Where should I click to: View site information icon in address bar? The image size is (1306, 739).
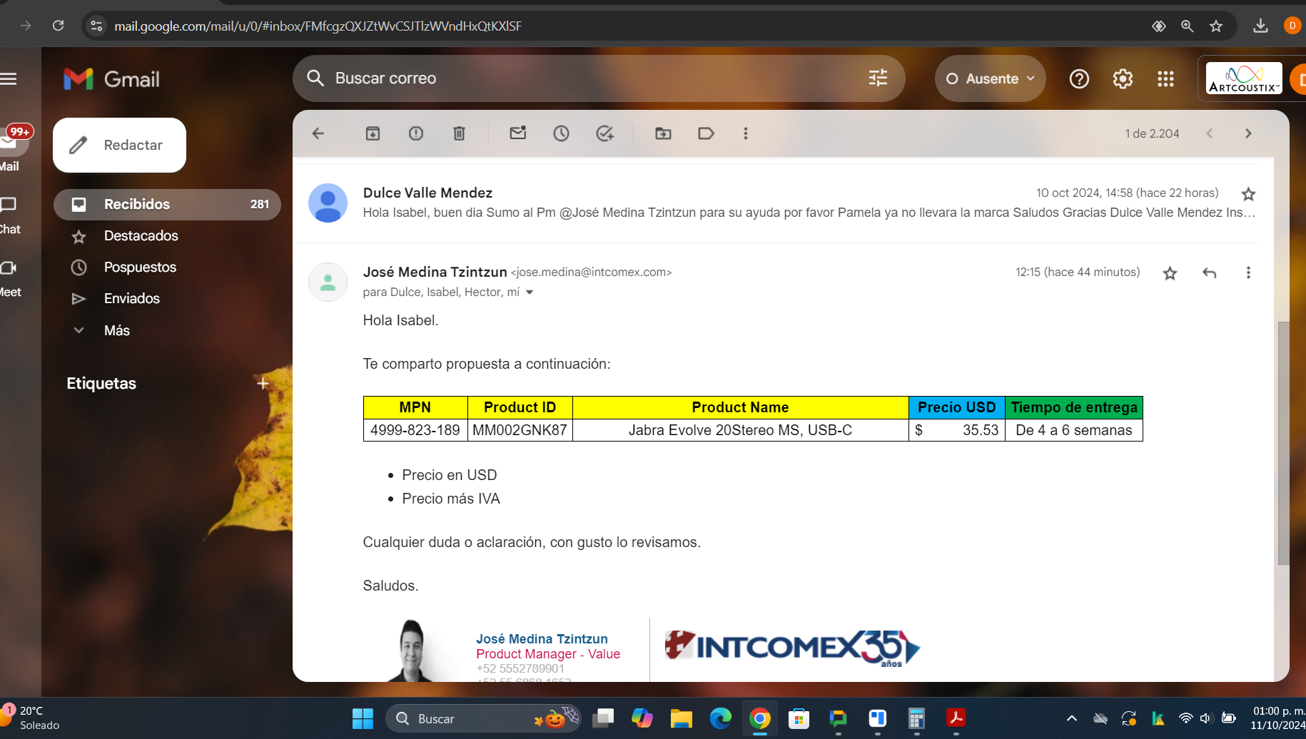pyautogui.click(x=96, y=26)
